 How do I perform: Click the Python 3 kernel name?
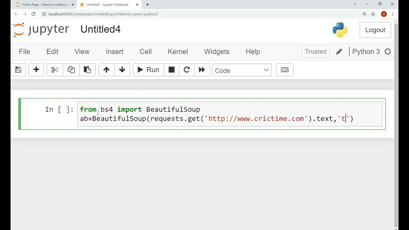[366, 52]
